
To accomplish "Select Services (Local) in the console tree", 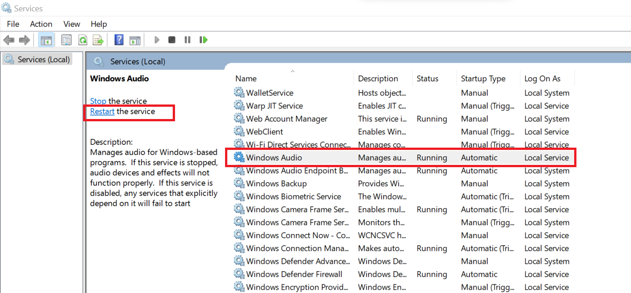I will click(x=43, y=60).
